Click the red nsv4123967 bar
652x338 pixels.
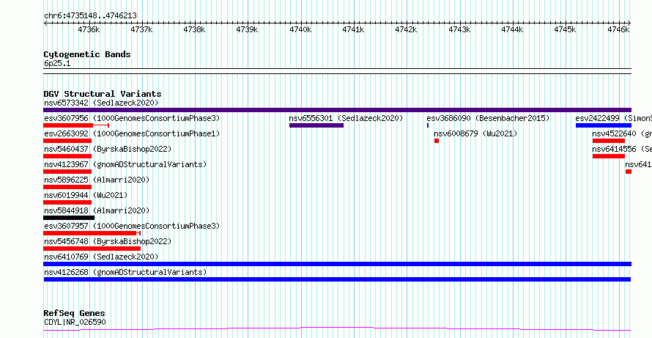pos(67,172)
